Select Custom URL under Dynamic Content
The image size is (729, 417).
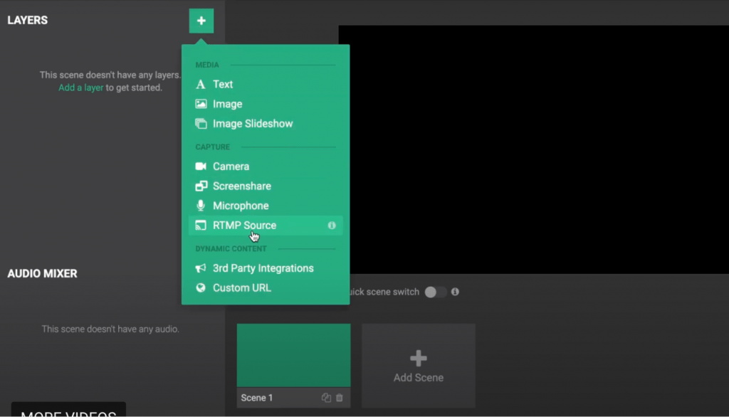(242, 287)
